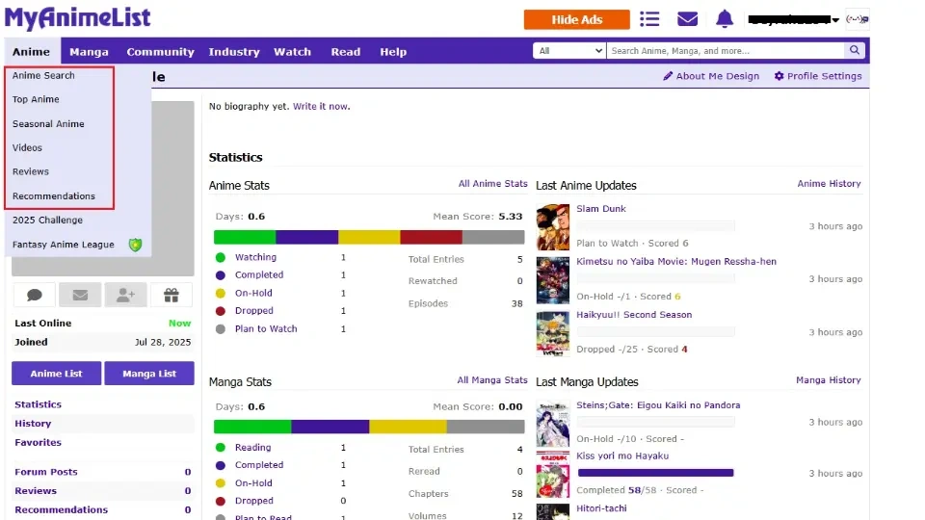Open All Anime Stats link
This screenshot has height=520, width=925.
point(492,183)
